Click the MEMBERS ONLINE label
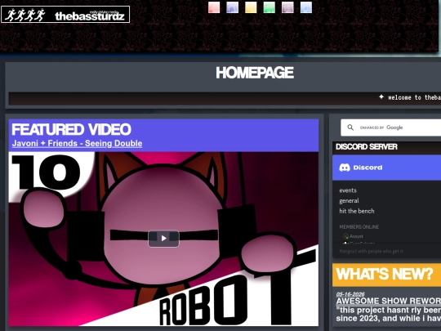The image size is (441, 331). (359, 227)
